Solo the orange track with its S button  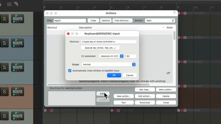point(4,92)
